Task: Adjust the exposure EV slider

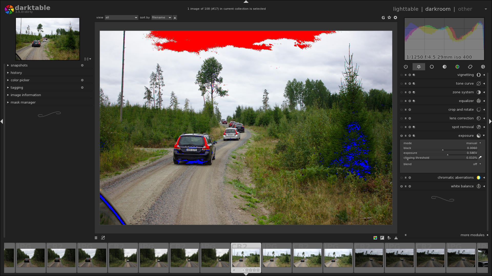Action: (440, 153)
